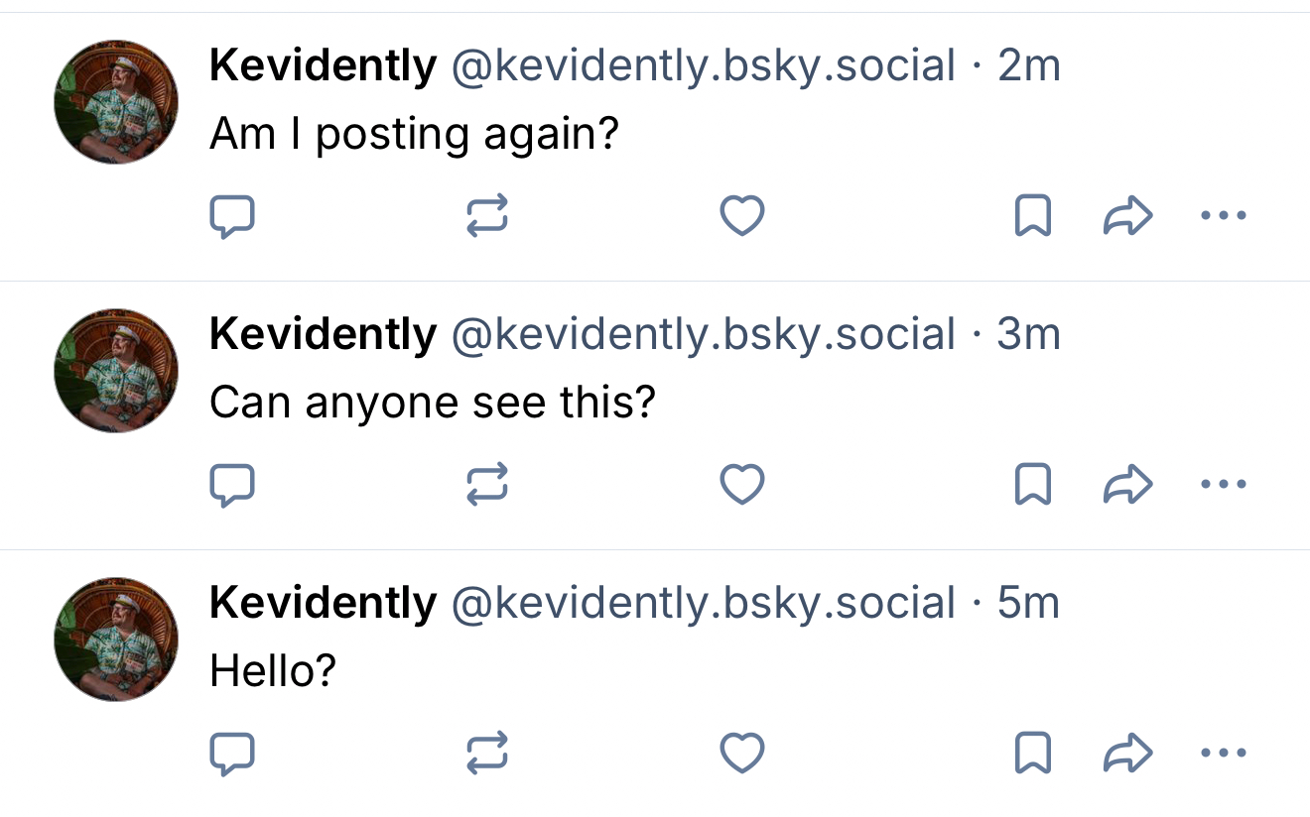Open Kevidently's avatar on the top post
The height and width of the screenshot is (817, 1310).
116,102
